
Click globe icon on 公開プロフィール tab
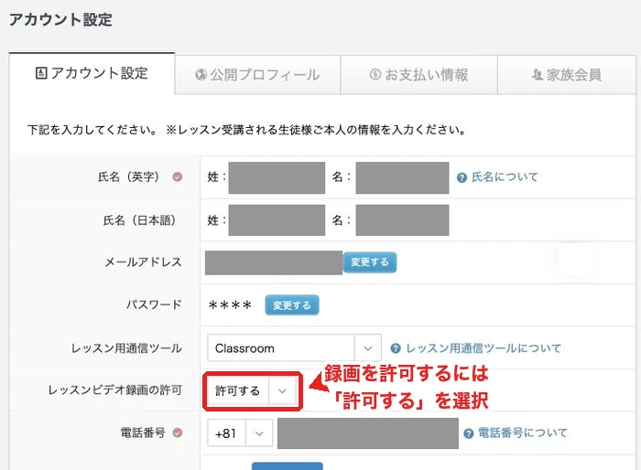click(201, 75)
